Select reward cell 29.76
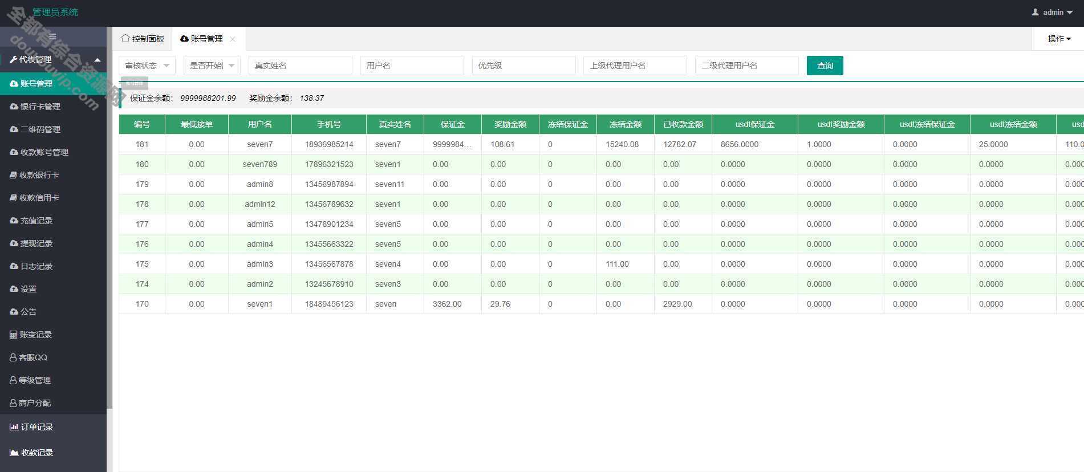 (x=510, y=304)
